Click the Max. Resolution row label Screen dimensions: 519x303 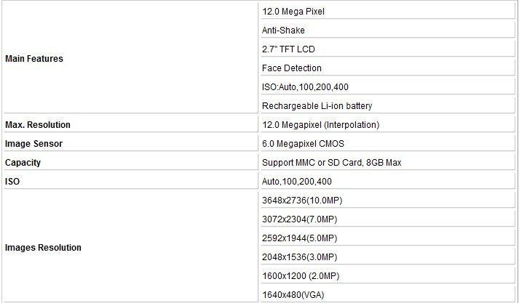[38, 125]
